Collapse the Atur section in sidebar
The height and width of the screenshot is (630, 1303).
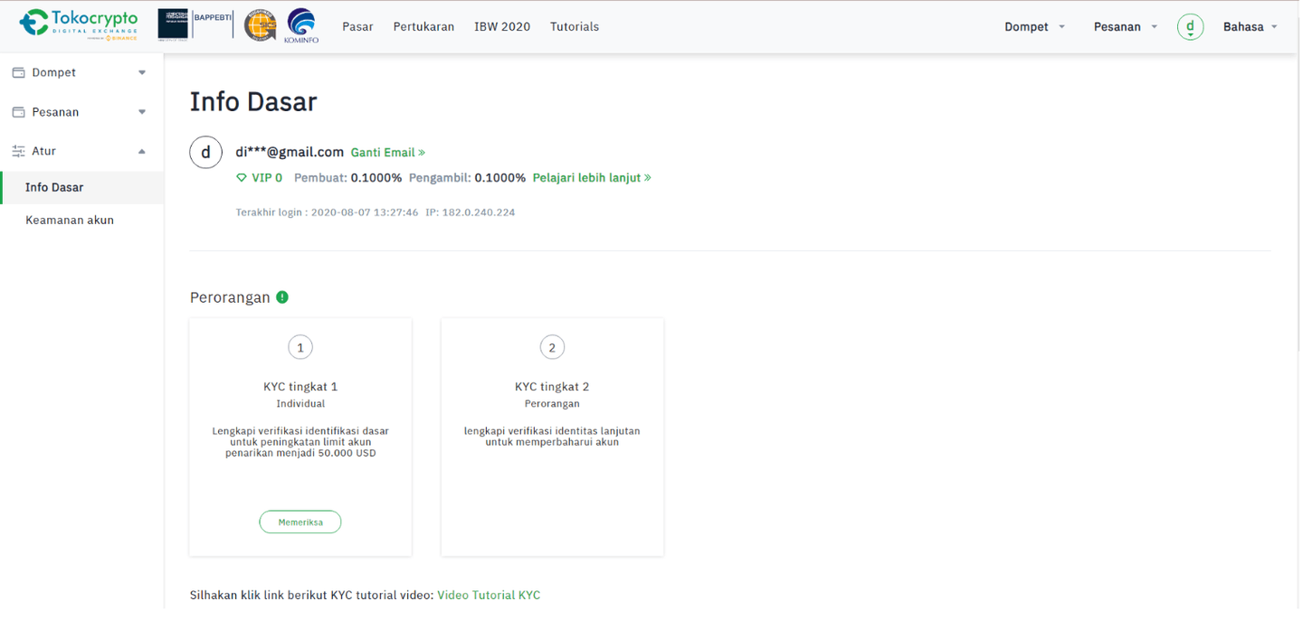80,151
